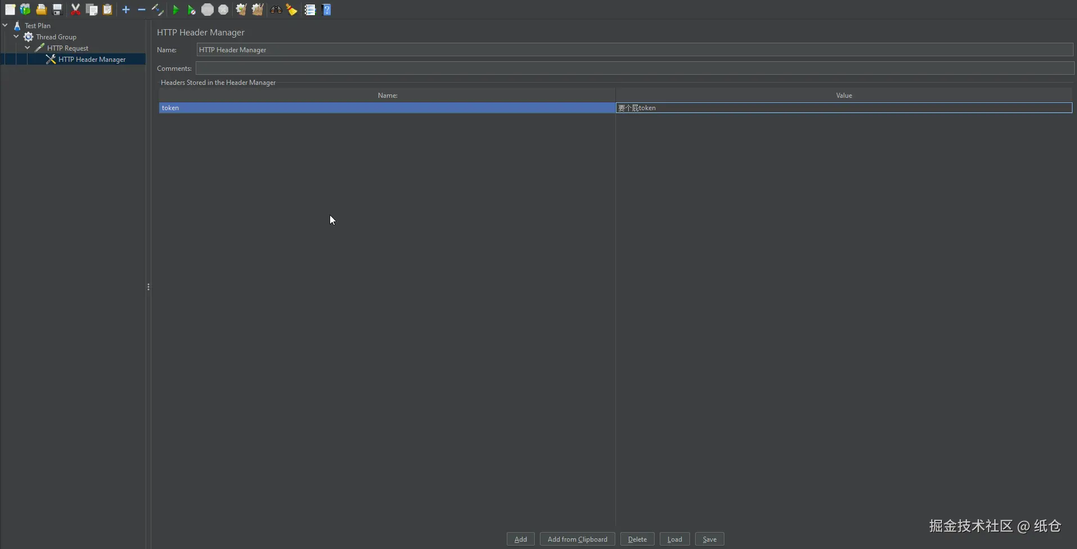Click the Shutdown test icon
This screenshot has height=549, width=1077.
coord(223,10)
